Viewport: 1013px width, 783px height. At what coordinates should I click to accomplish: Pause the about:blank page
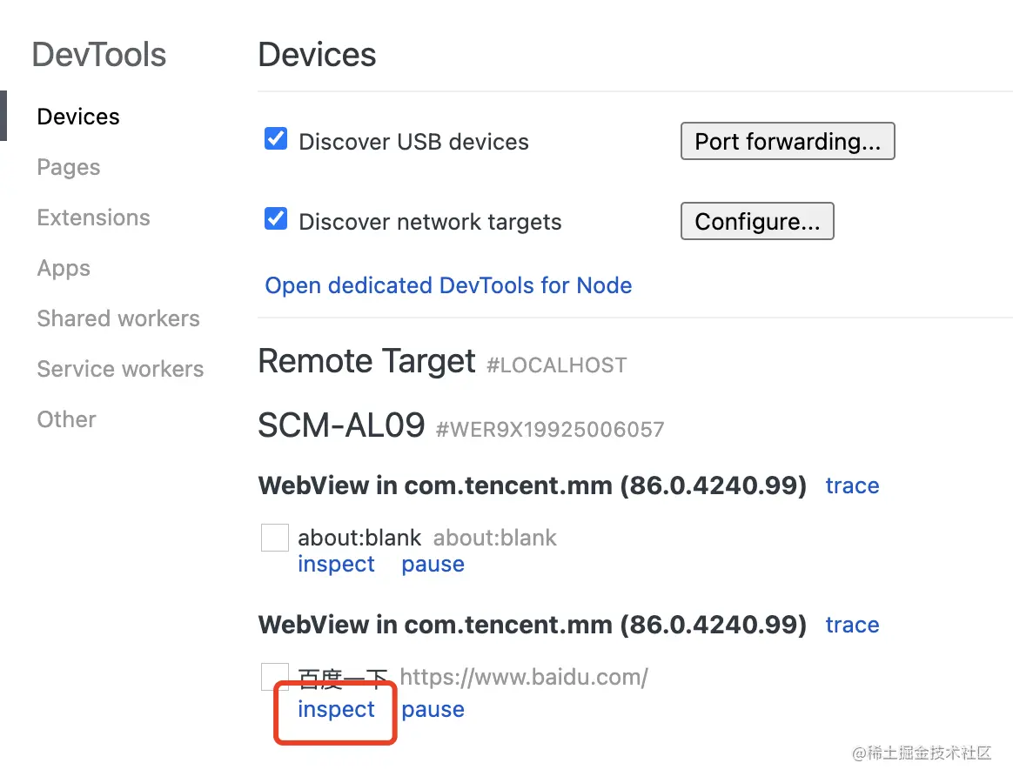click(433, 564)
